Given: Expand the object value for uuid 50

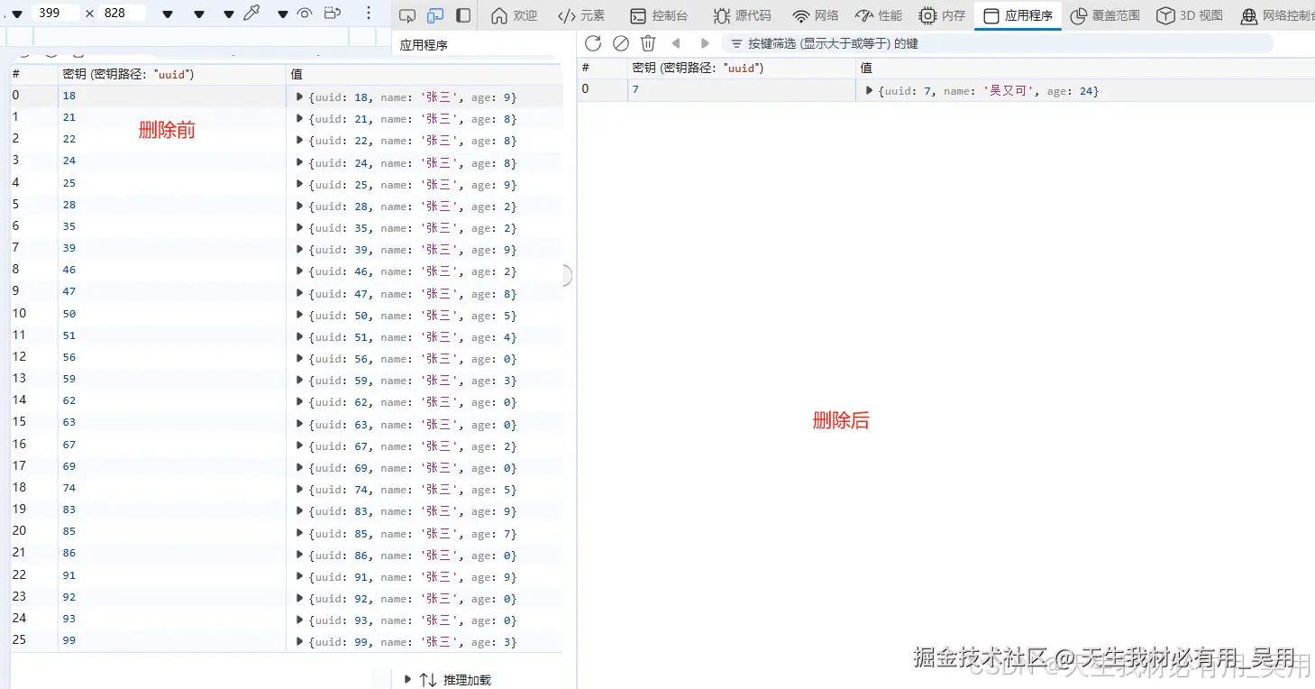Looking at the screenshot, I should click(x=300, y=315).
